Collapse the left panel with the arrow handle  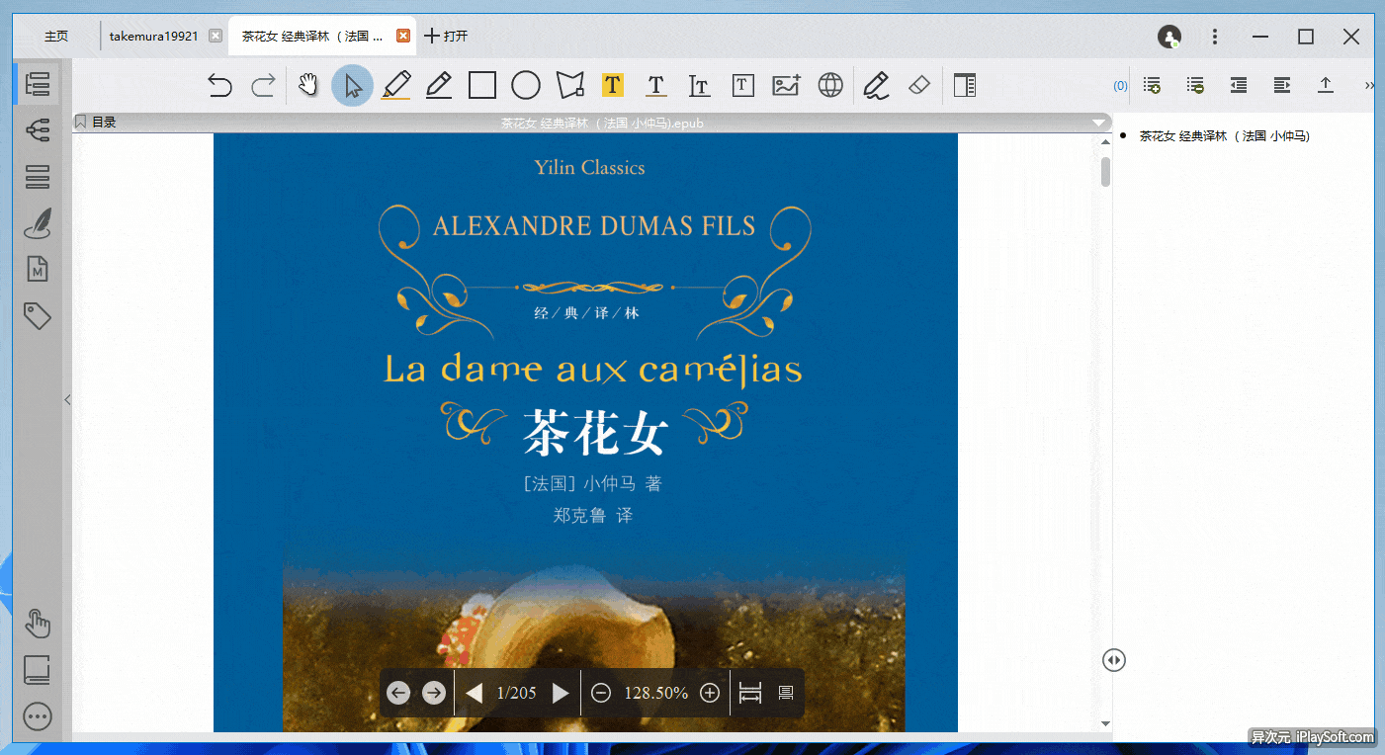point(67,399)
